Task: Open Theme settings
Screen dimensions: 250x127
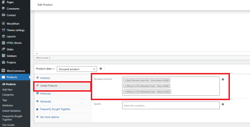Action: [x=15, y=30]
